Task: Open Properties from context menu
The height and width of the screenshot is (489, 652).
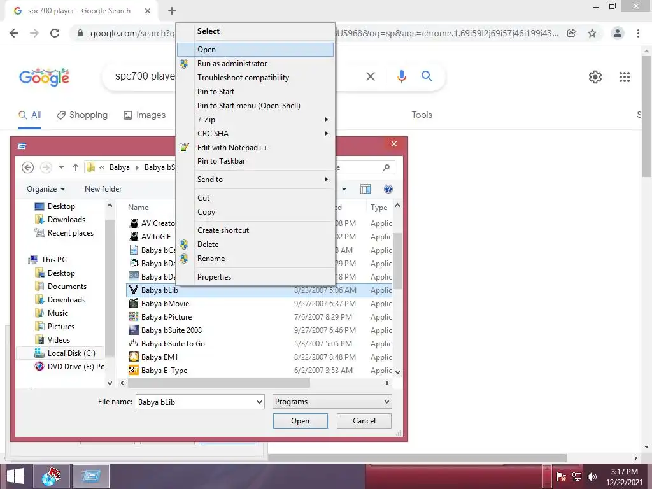Action: tap(255, 277)
